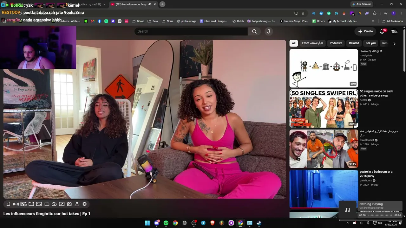Open the system volume speaker icon
This screenshot has width=406, height=228.
point(380,223)
